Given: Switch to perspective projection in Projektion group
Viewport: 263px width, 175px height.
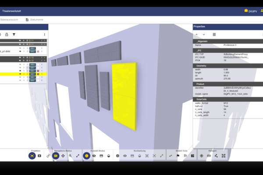Looking at the screenshot, I should coord(32,156).
